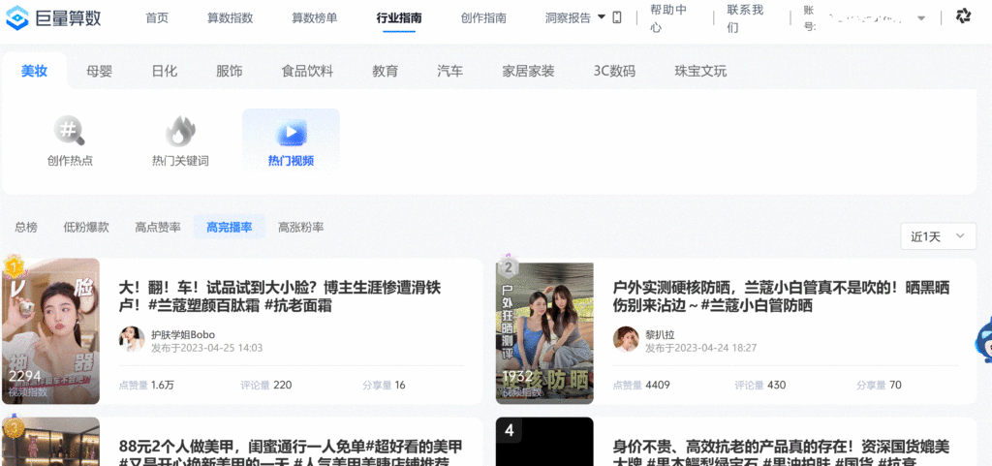Click 黎扒拉 author avatar
The image size is (992, 466).
pos(626,339)
